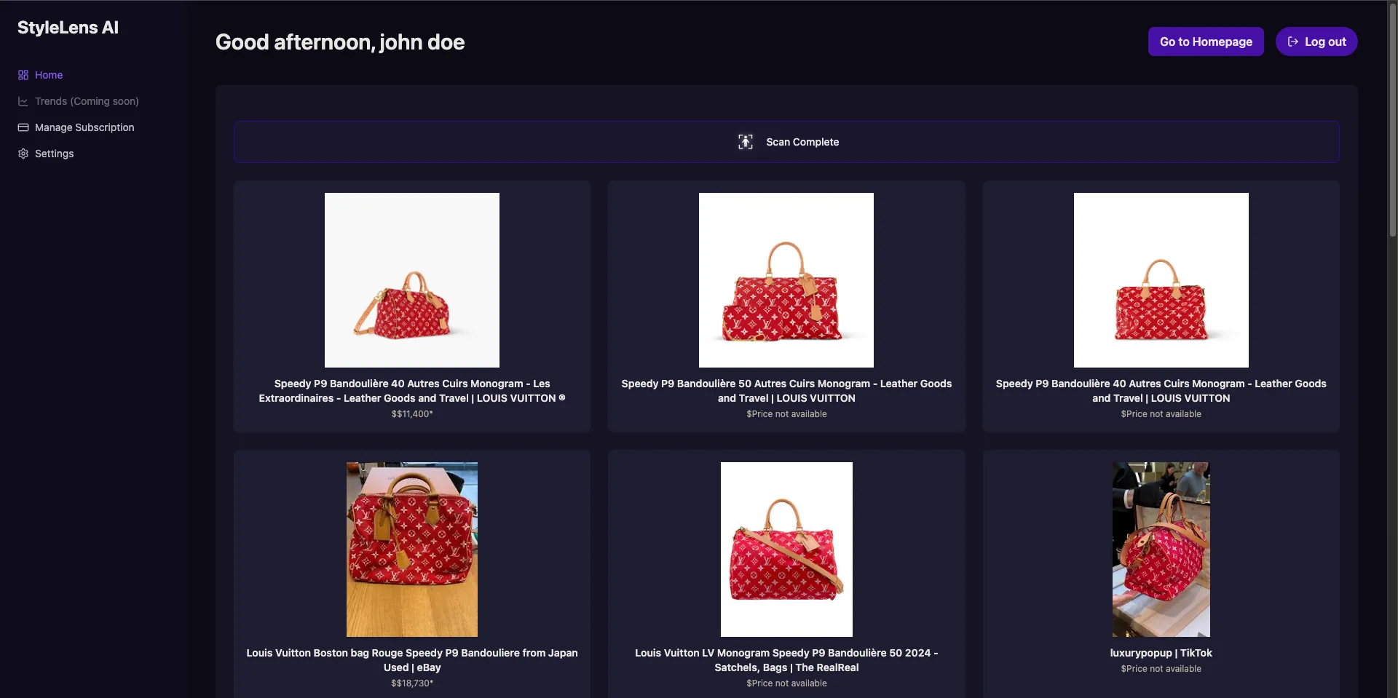Screen dimensions: 1398x698
Task: Click the page vertical scrollbar
Action: click(1392, 120)
